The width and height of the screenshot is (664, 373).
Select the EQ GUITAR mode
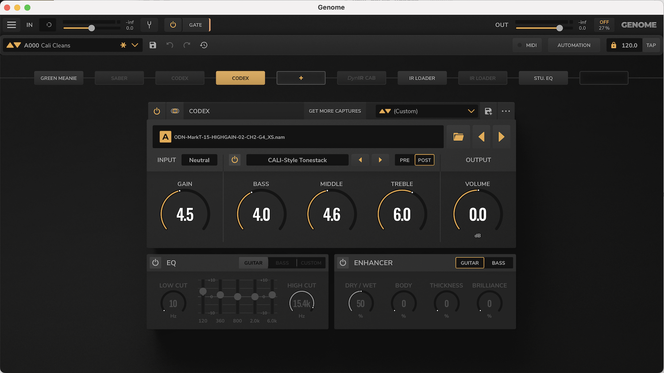pos(253,263)
